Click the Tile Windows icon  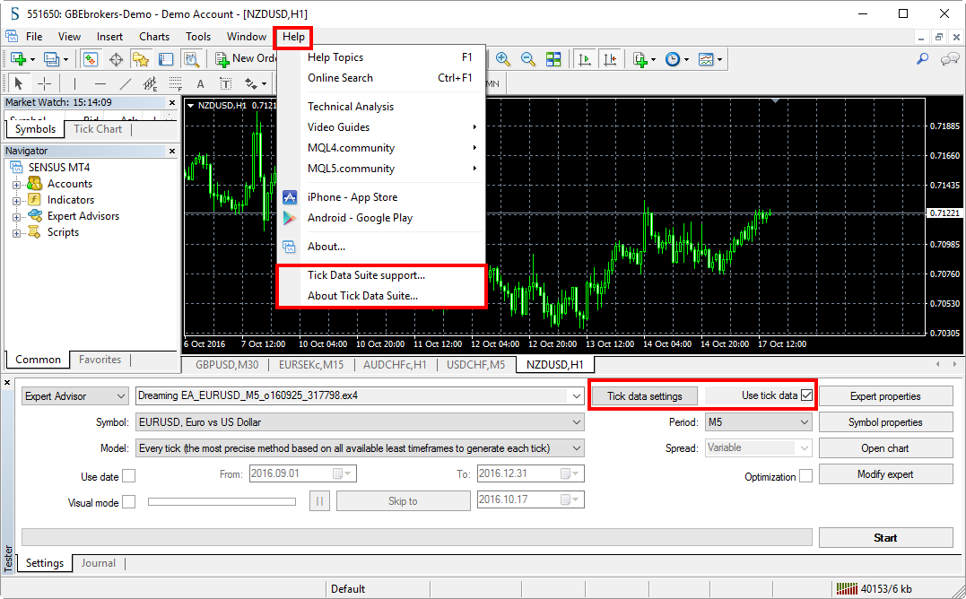(553, 59)
